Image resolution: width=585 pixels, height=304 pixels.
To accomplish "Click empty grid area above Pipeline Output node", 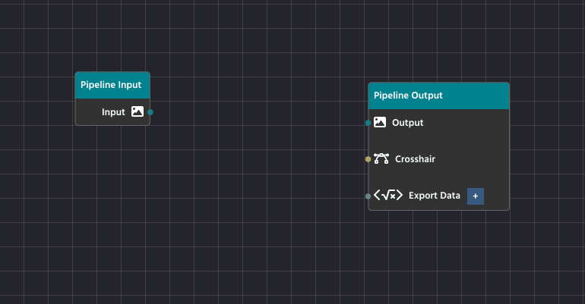I will click(x=438, y=45).
